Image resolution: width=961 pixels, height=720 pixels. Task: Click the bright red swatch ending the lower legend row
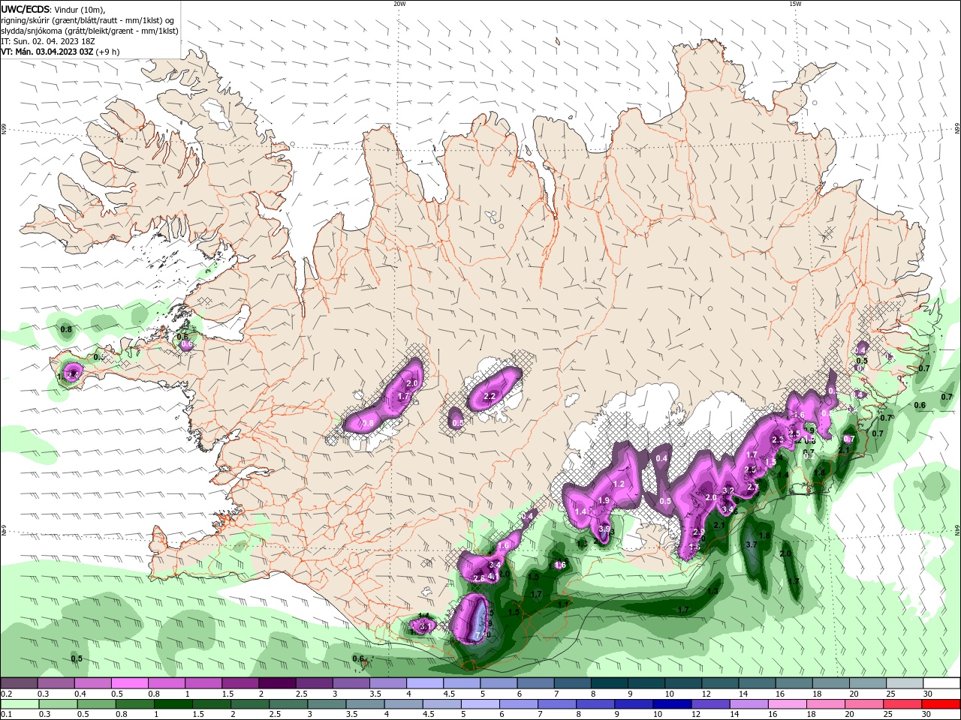tap(941, 704)
